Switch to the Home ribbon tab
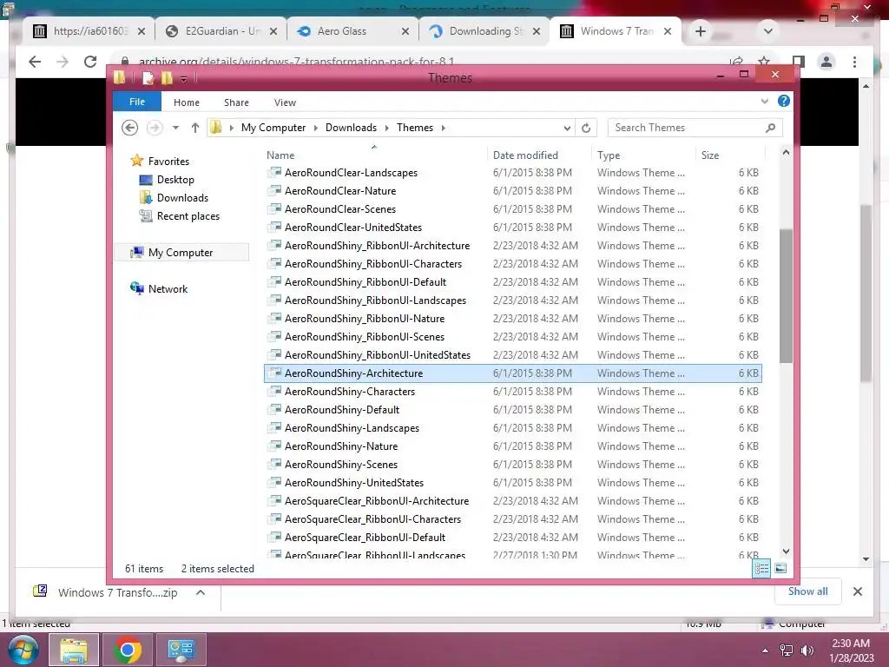This screenshot has width=889, height=667. pyautogui.click(x=186, y=102)
